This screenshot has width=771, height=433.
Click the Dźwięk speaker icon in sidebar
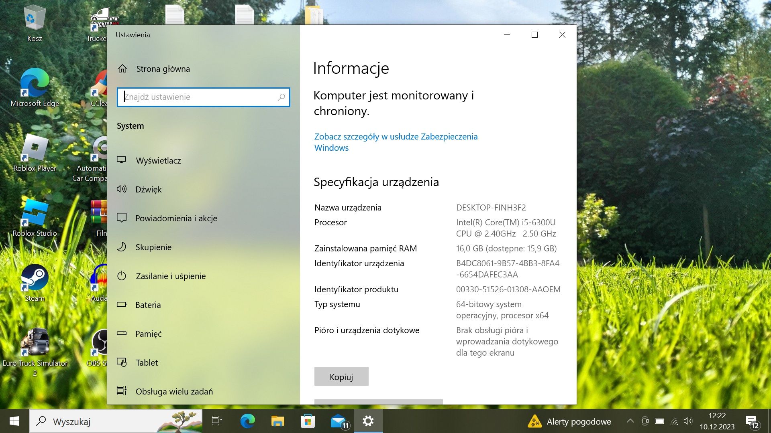[x=121, y=189]
